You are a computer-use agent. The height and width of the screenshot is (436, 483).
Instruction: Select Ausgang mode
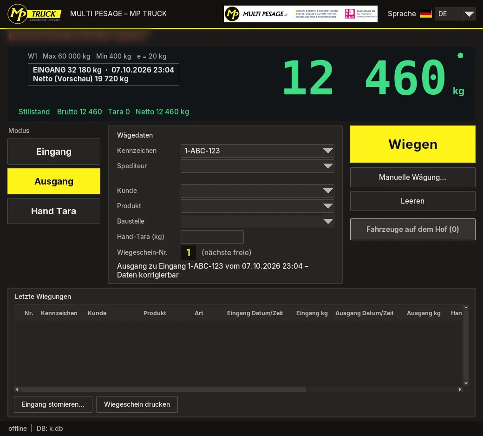click(x=54, y=181)
